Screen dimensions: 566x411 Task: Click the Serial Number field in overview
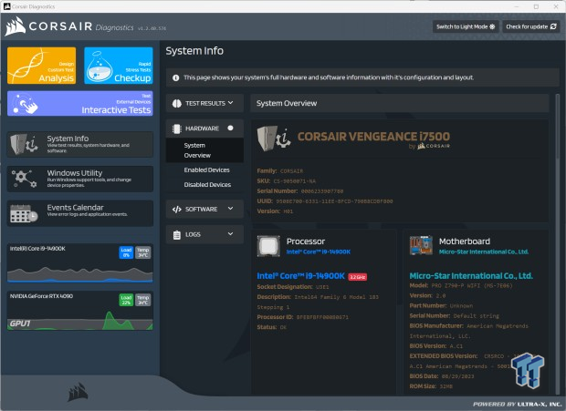(x=300, y=191)
